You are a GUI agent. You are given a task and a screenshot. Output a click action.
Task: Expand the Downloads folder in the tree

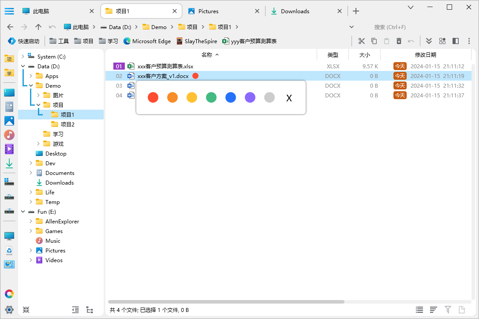coord(30,182)
